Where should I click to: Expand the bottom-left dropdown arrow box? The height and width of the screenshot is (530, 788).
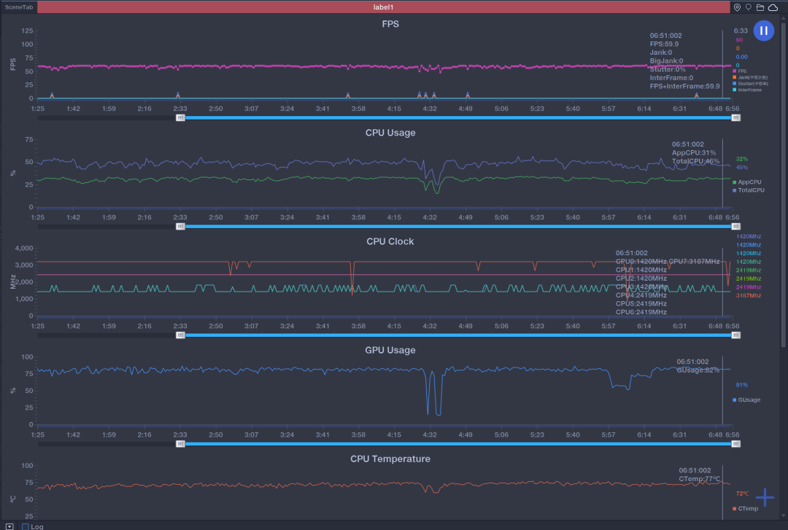point(9,526)
